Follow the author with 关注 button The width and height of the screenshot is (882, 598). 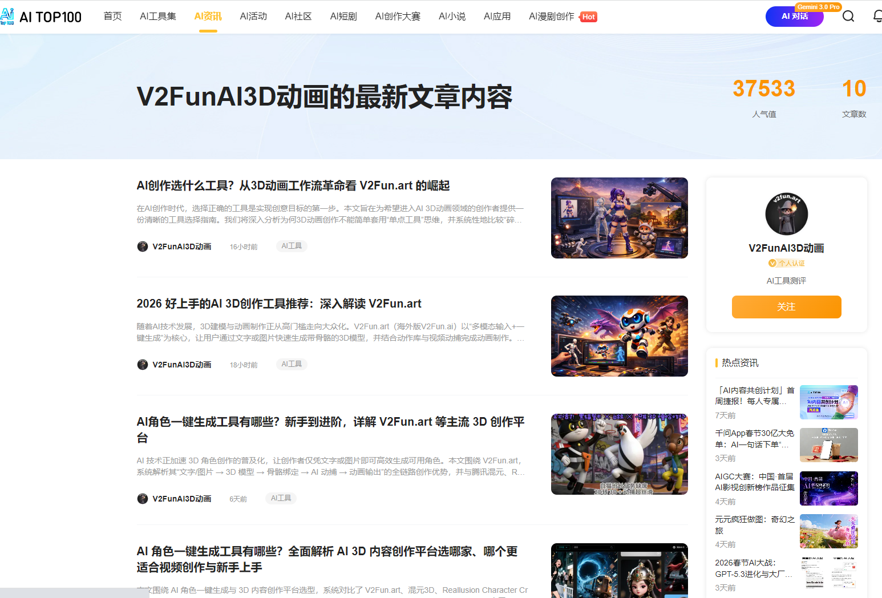click(x=786, y=307)
